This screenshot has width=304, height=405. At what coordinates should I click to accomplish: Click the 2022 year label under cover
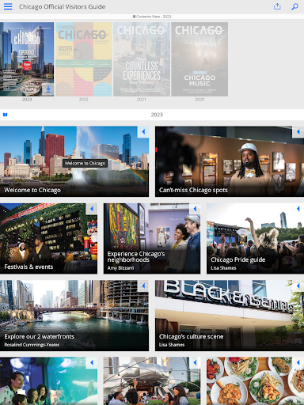(84, 100)
